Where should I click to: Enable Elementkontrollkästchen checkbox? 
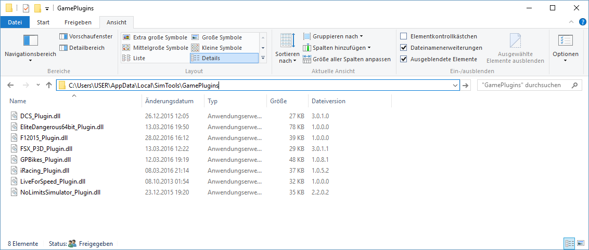pos(404,36)
